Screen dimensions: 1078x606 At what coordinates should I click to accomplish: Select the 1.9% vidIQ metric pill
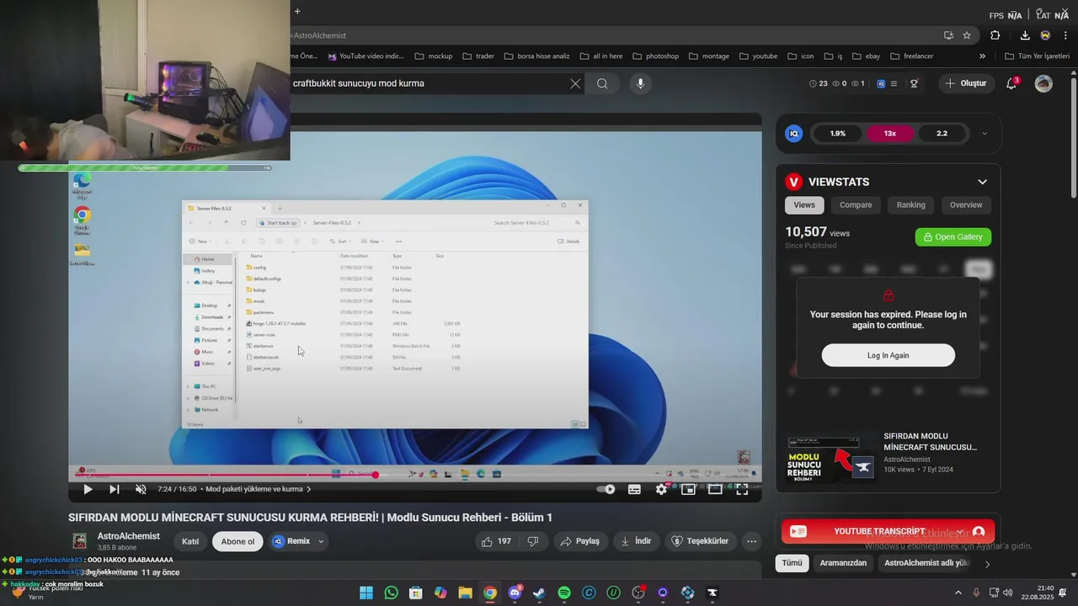[838, 133]
